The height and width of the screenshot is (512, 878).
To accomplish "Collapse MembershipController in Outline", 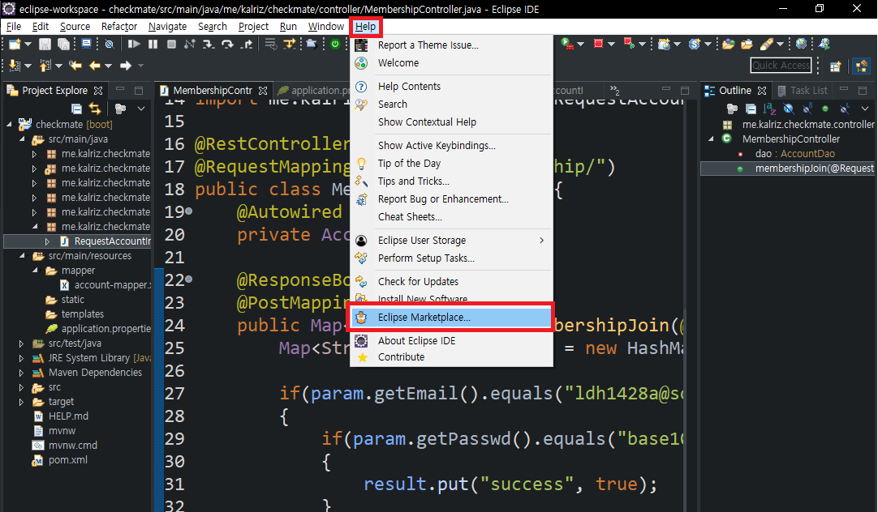I will pyautogui.click(x=711, y=139).
